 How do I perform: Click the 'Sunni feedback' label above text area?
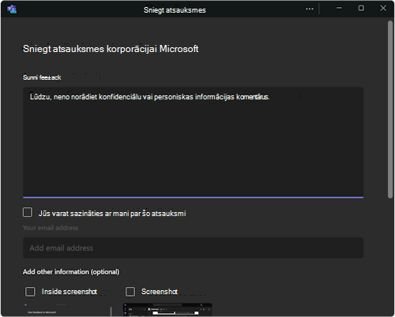click(42, 77)
